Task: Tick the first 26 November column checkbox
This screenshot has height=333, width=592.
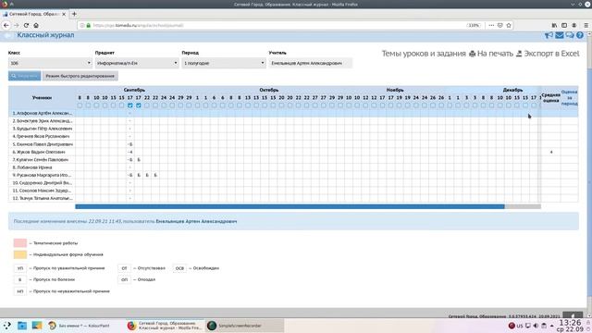Action: click(x=433, y=105)
